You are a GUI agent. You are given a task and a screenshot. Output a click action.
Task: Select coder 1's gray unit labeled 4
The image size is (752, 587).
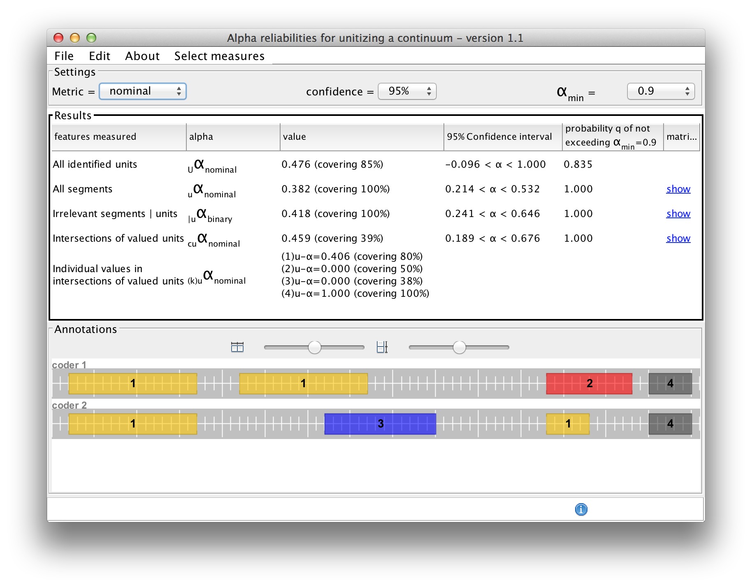[x=670, y=384]
